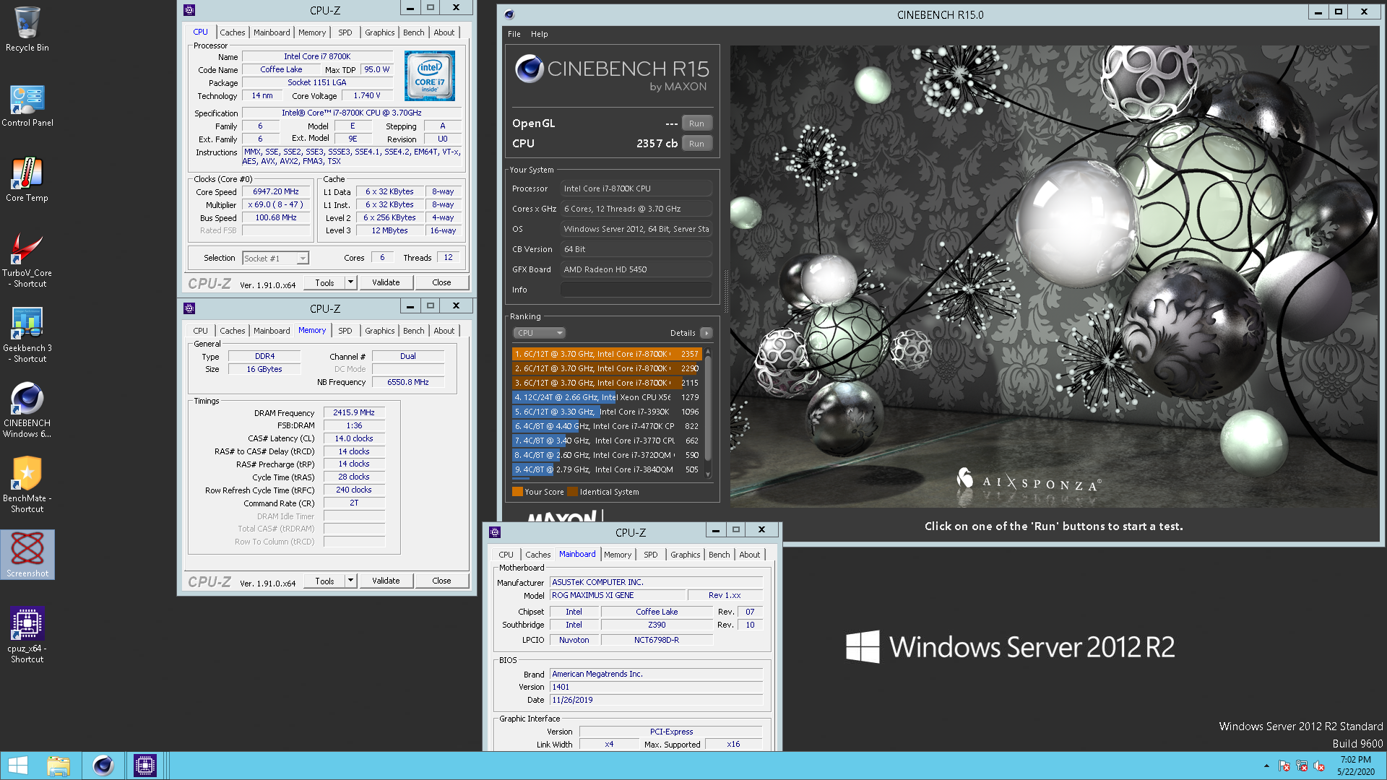Click the CPU-Z title icon of Mainboard window
The height and width of the screenshot is (780, 1387).
pyautogui.click(x=495, y=532)
